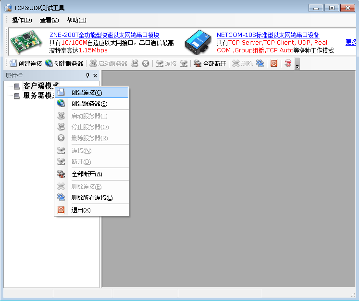Click the stop server toolbar icon
359x301 pixels.
pyautogui.click(x=135, y=63)
